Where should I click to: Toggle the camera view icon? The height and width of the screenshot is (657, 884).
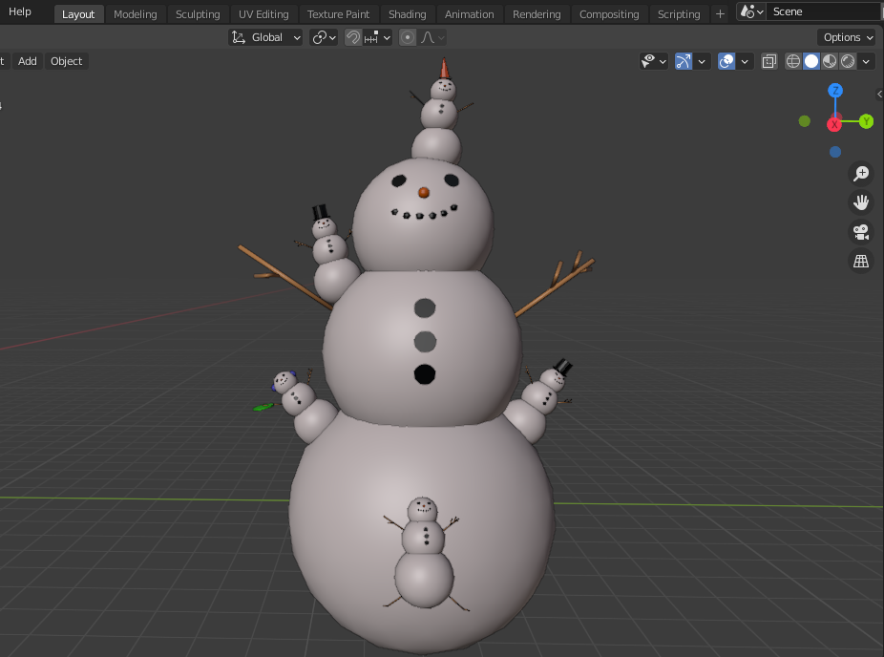click(x=861, y=231)
